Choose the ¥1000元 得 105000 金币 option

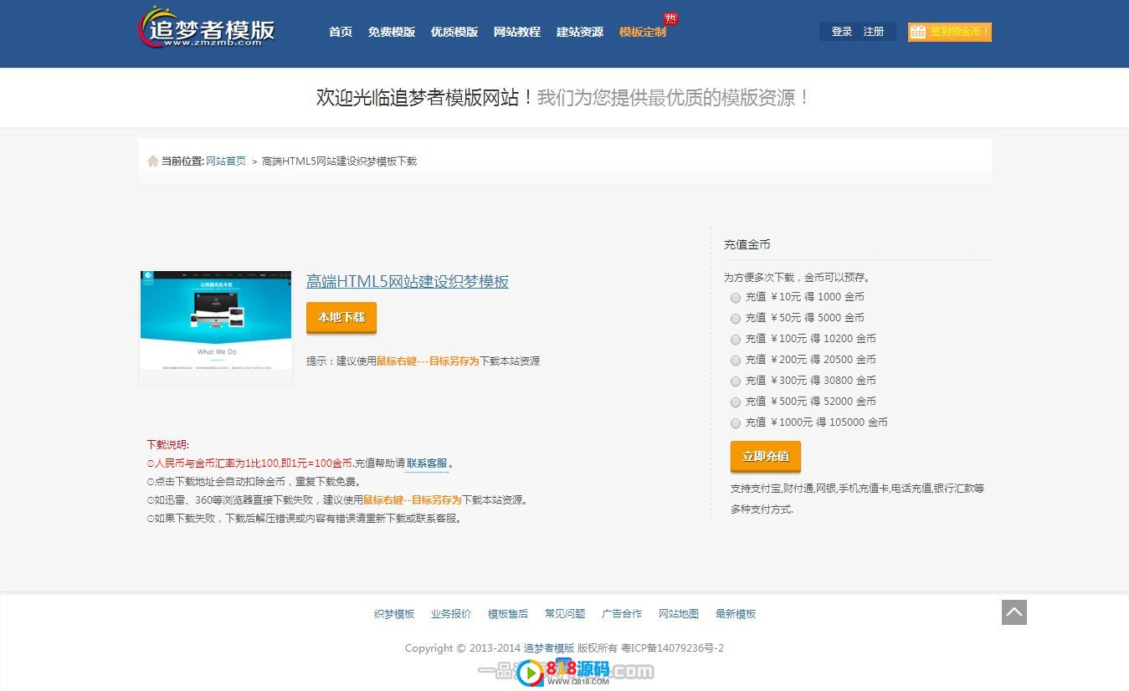point(736,423)
